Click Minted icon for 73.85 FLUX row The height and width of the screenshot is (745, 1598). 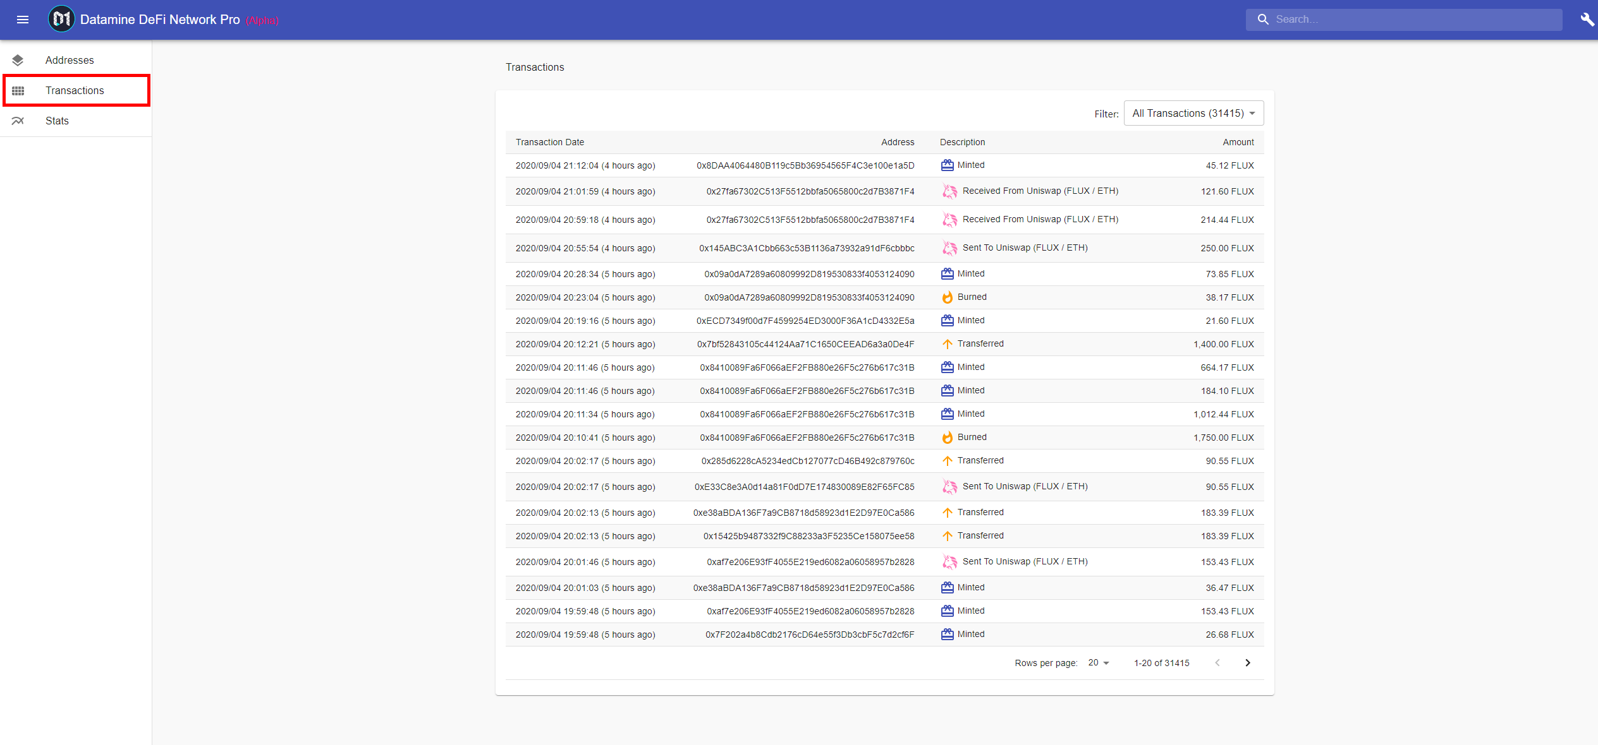tap(947, 273)
